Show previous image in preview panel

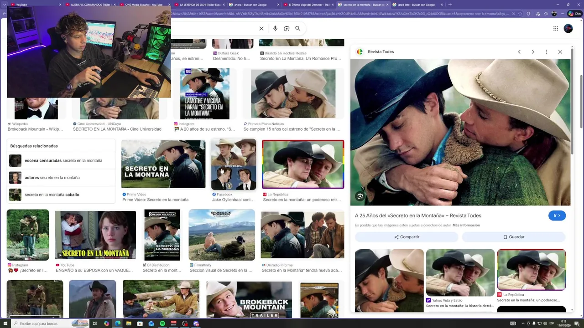pos(519,52)
